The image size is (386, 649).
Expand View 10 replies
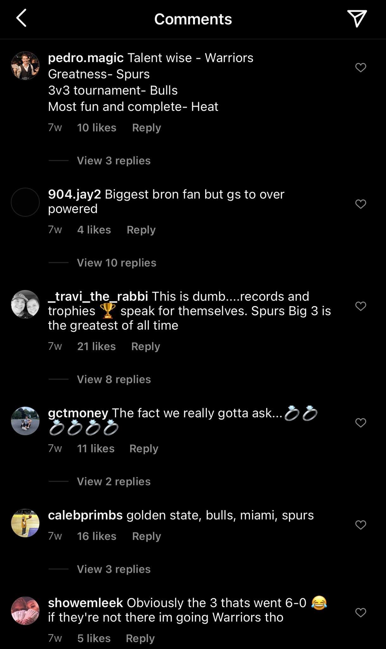point(116,263)
